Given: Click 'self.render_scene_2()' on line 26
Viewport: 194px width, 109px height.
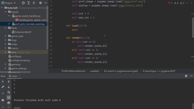Looking at the screenshot, I should [x=92, y=62].
